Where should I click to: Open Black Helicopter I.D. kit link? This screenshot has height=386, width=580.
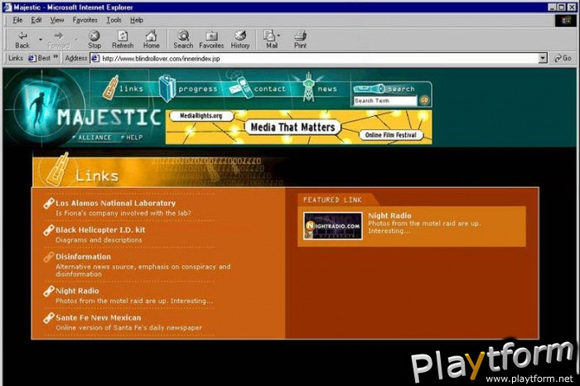(x=100, y=229)
